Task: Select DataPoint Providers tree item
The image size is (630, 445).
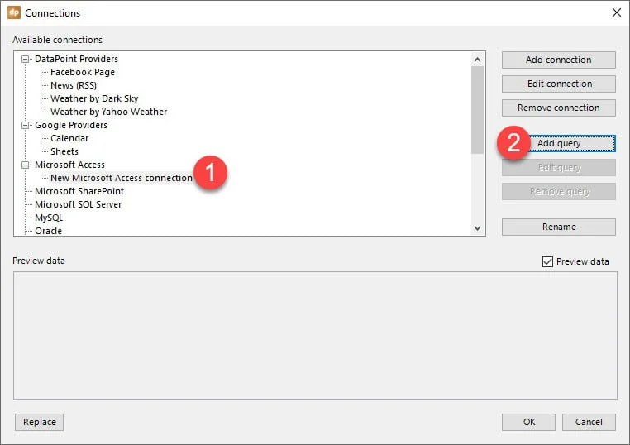Action: pos(76,59)
